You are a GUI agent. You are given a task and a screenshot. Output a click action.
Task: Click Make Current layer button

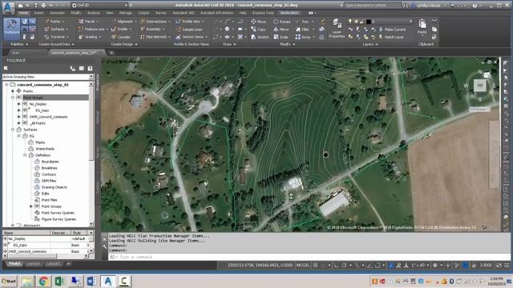392,29
